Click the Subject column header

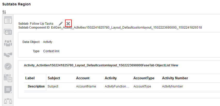click(x=54, y=78)
